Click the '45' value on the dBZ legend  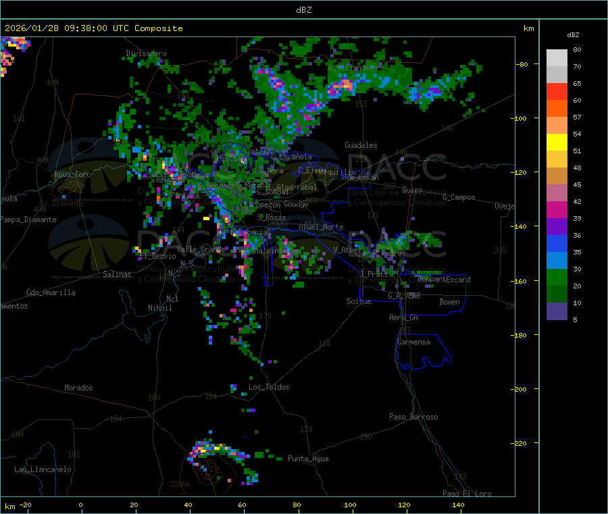coord(577,185)
